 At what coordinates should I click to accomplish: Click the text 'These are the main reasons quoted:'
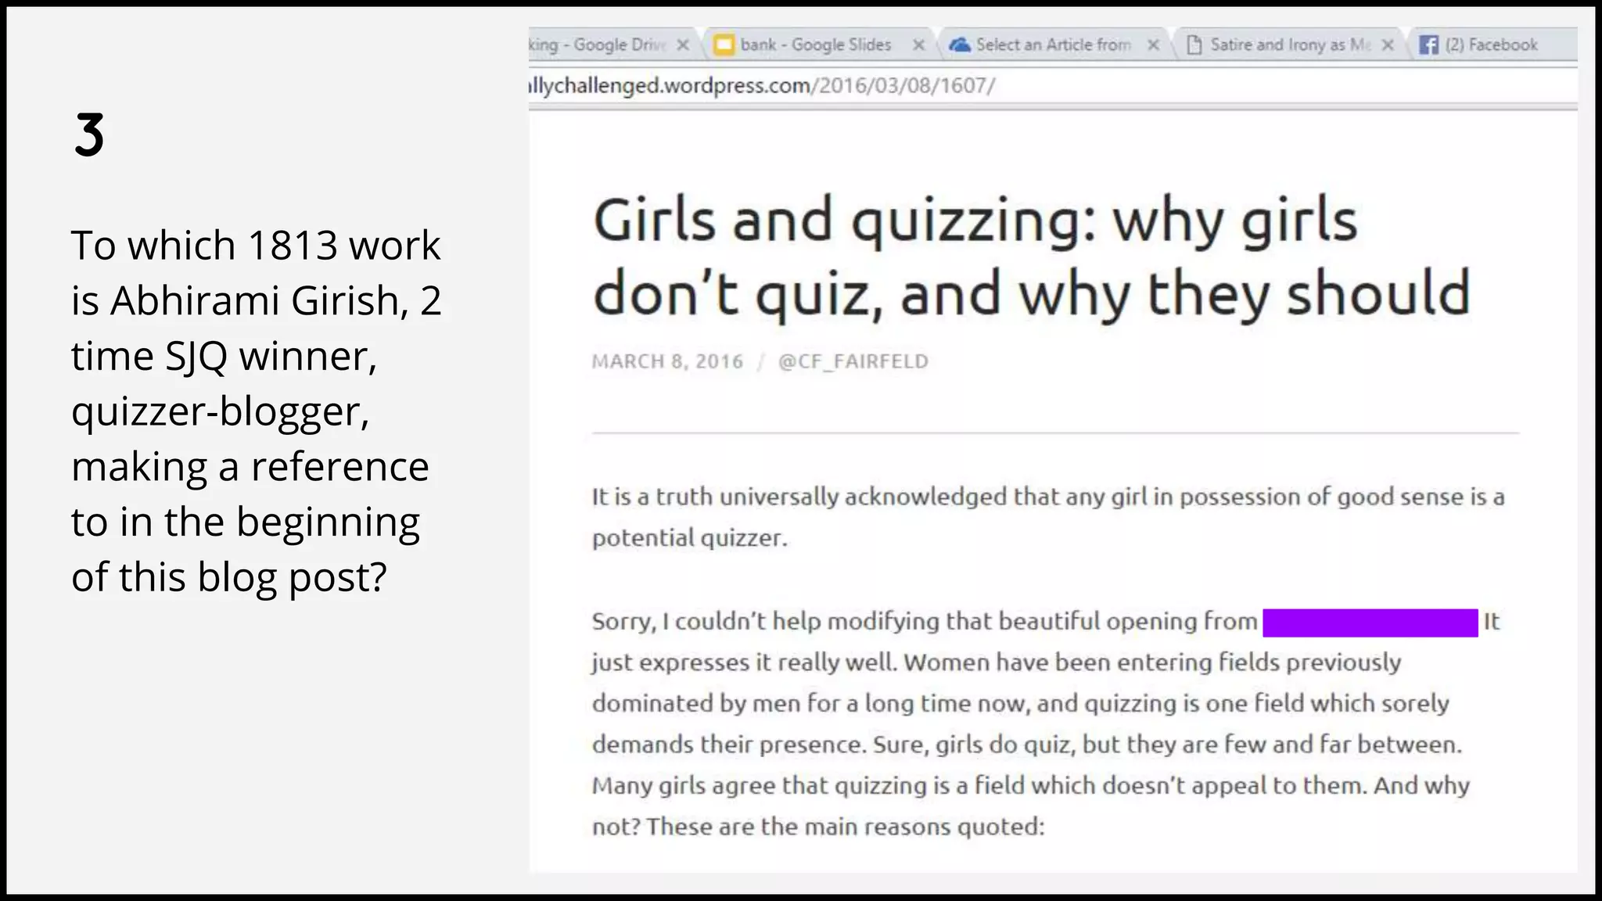846,826
